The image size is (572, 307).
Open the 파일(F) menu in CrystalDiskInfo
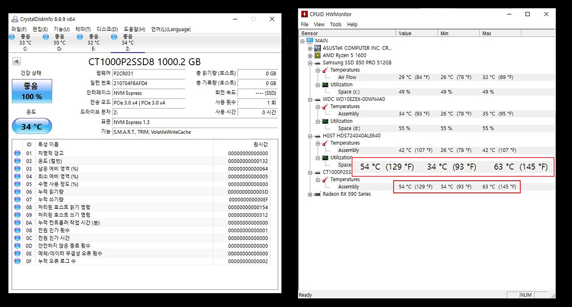coord(19,30)
